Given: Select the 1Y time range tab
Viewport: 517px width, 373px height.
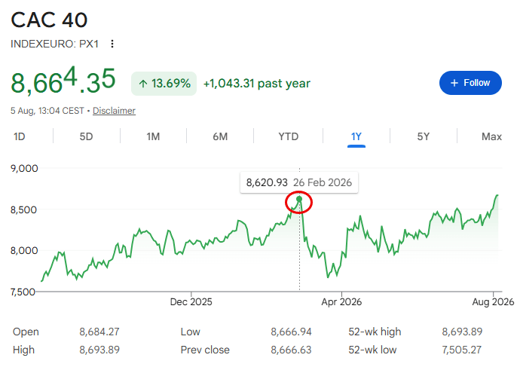Looking at the screenshot, I should (356, 136).
